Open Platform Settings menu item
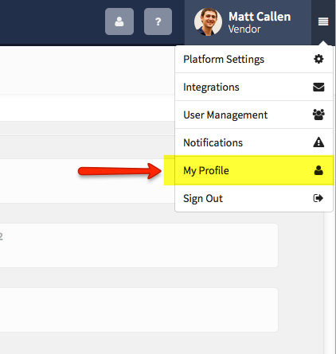 (254, 59)
